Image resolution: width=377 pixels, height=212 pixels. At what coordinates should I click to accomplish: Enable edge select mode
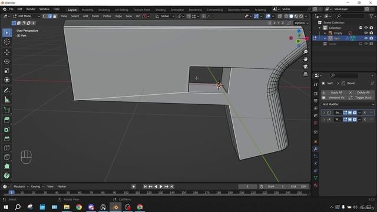pyautogui.click(x=49, y=16)
